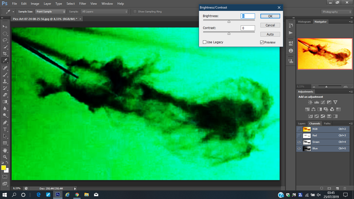The height and width of the screenshot is (199, 354).
Task: Select the Eraser tool
Action: 5,95
